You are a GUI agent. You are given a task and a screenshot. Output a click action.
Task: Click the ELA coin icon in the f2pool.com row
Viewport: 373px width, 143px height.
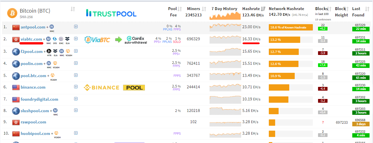(56, 52)
